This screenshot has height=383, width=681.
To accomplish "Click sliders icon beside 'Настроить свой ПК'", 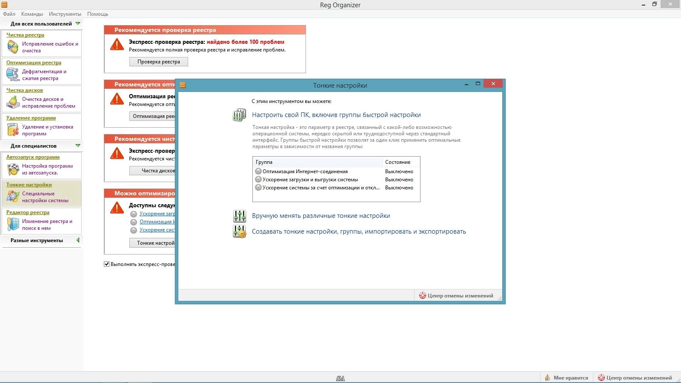I will coord(239,115).
